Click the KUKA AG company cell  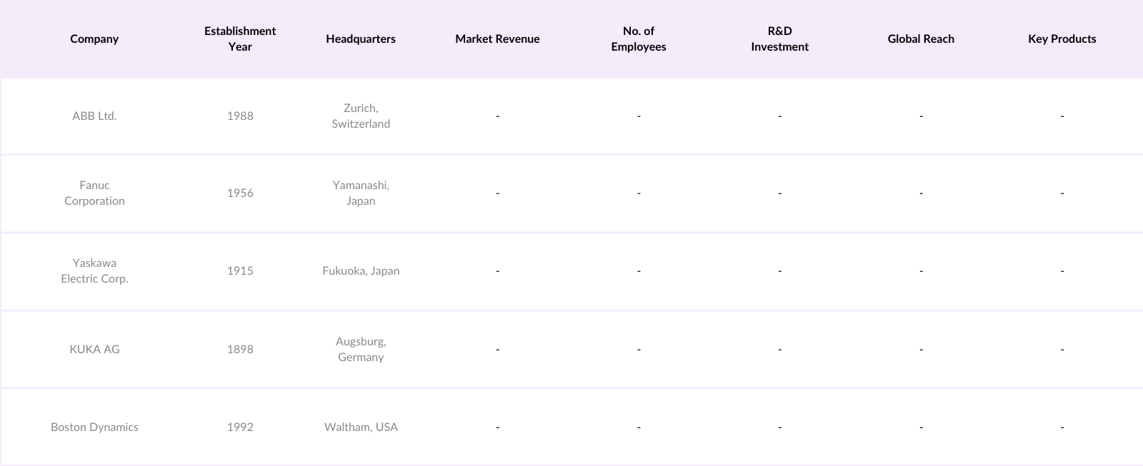(94, 349)
